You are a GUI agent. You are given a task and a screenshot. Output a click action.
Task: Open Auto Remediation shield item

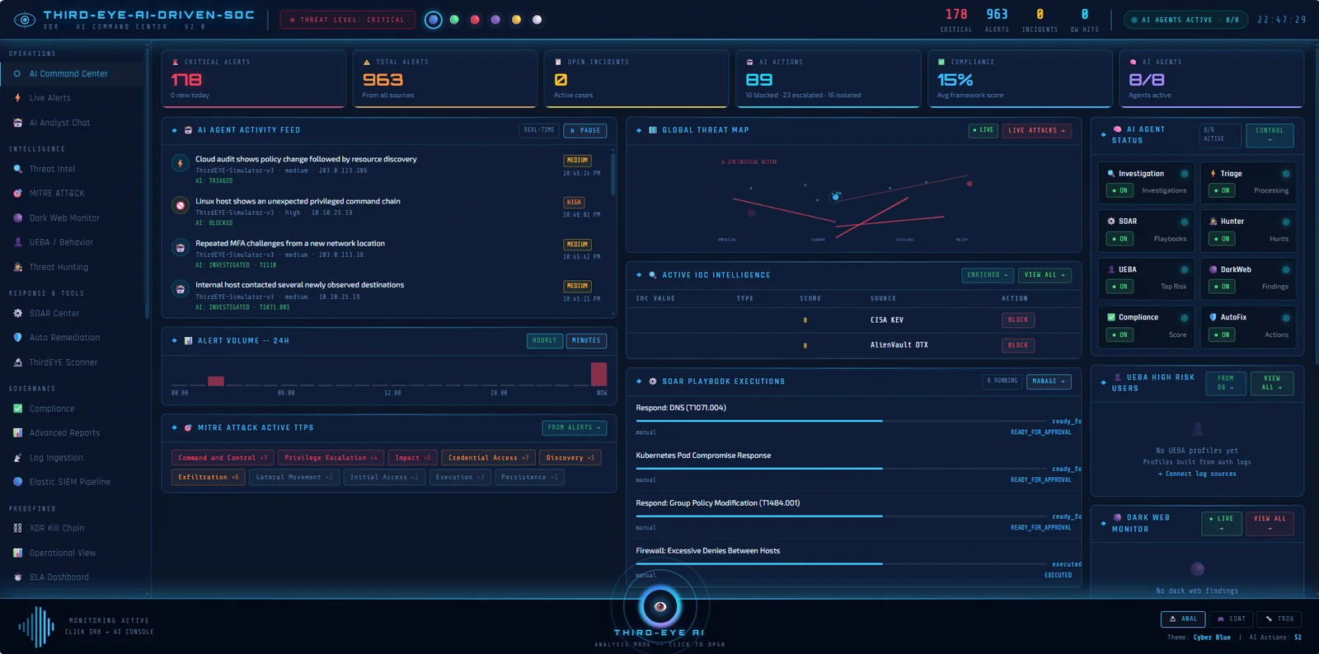pos(64,338)
